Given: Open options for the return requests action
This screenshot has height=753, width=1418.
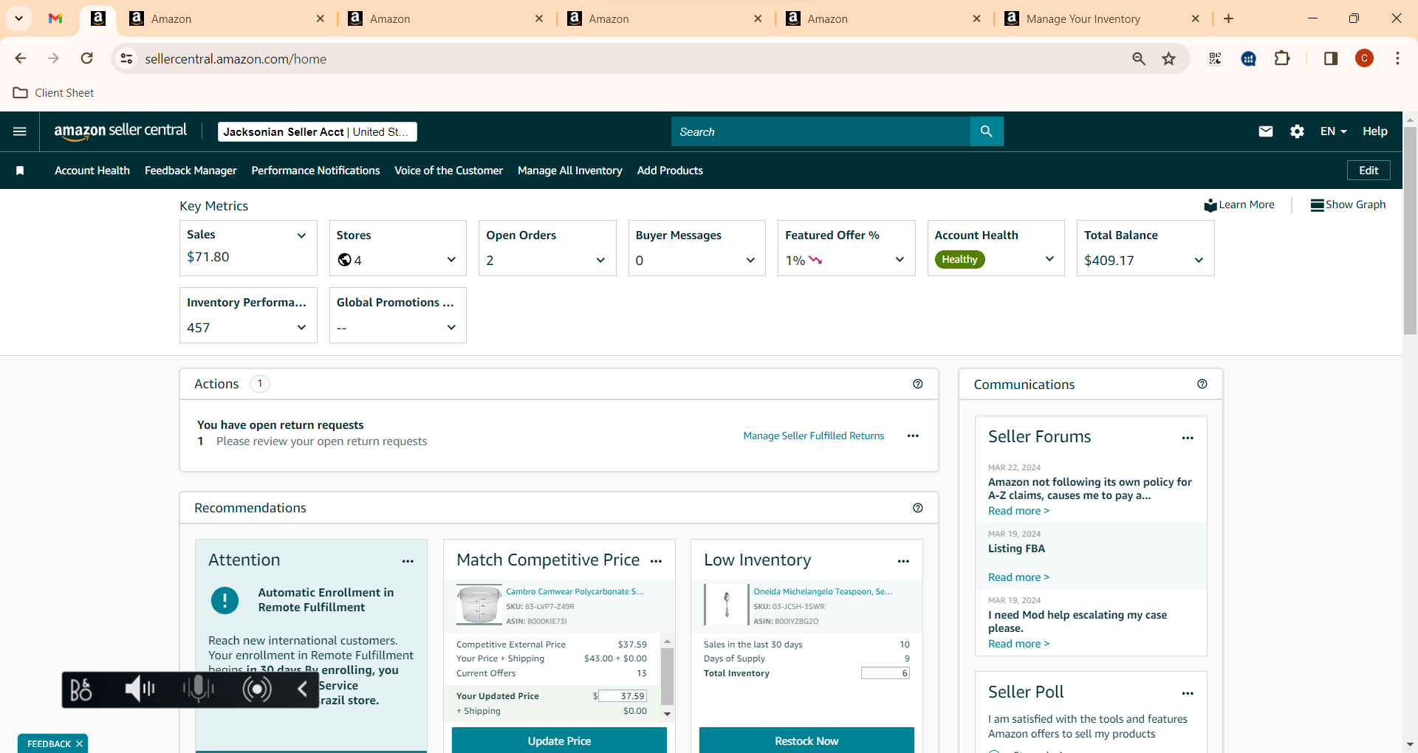Looking at the screenshot, I should coord(913,436).
